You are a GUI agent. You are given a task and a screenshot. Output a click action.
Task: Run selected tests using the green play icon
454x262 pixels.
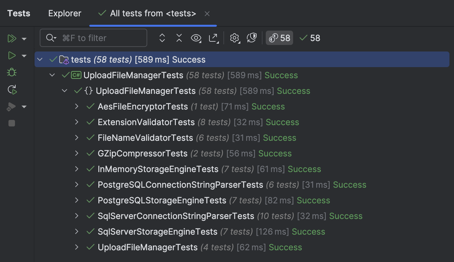click(x=11, y=55)
